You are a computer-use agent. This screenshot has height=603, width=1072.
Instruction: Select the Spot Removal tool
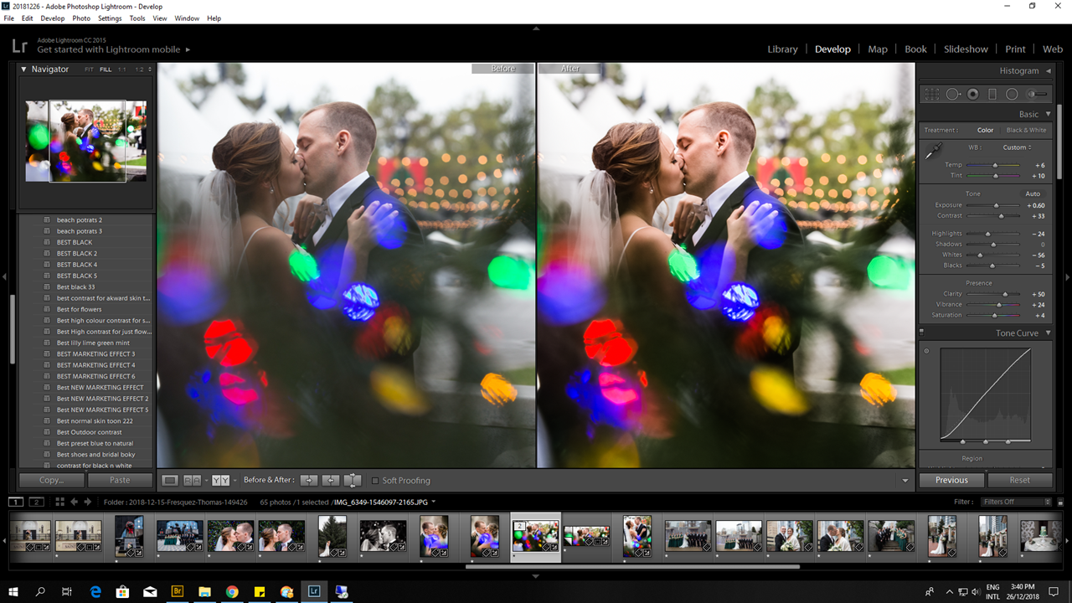point(953,95)
